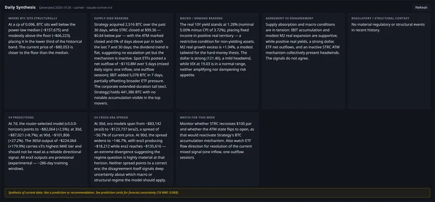
Task: Click the Refresh button
Action: (x=421, y=8)
